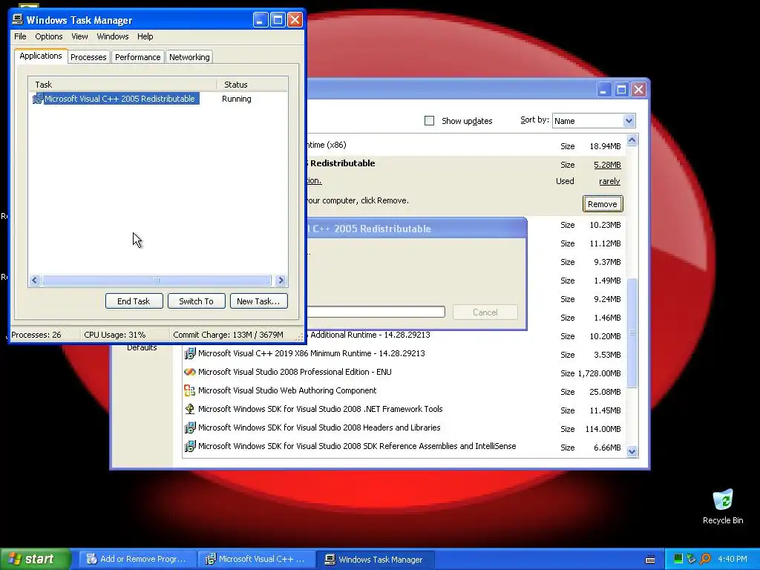Sort by the Task column header

[x=122, y=85]
